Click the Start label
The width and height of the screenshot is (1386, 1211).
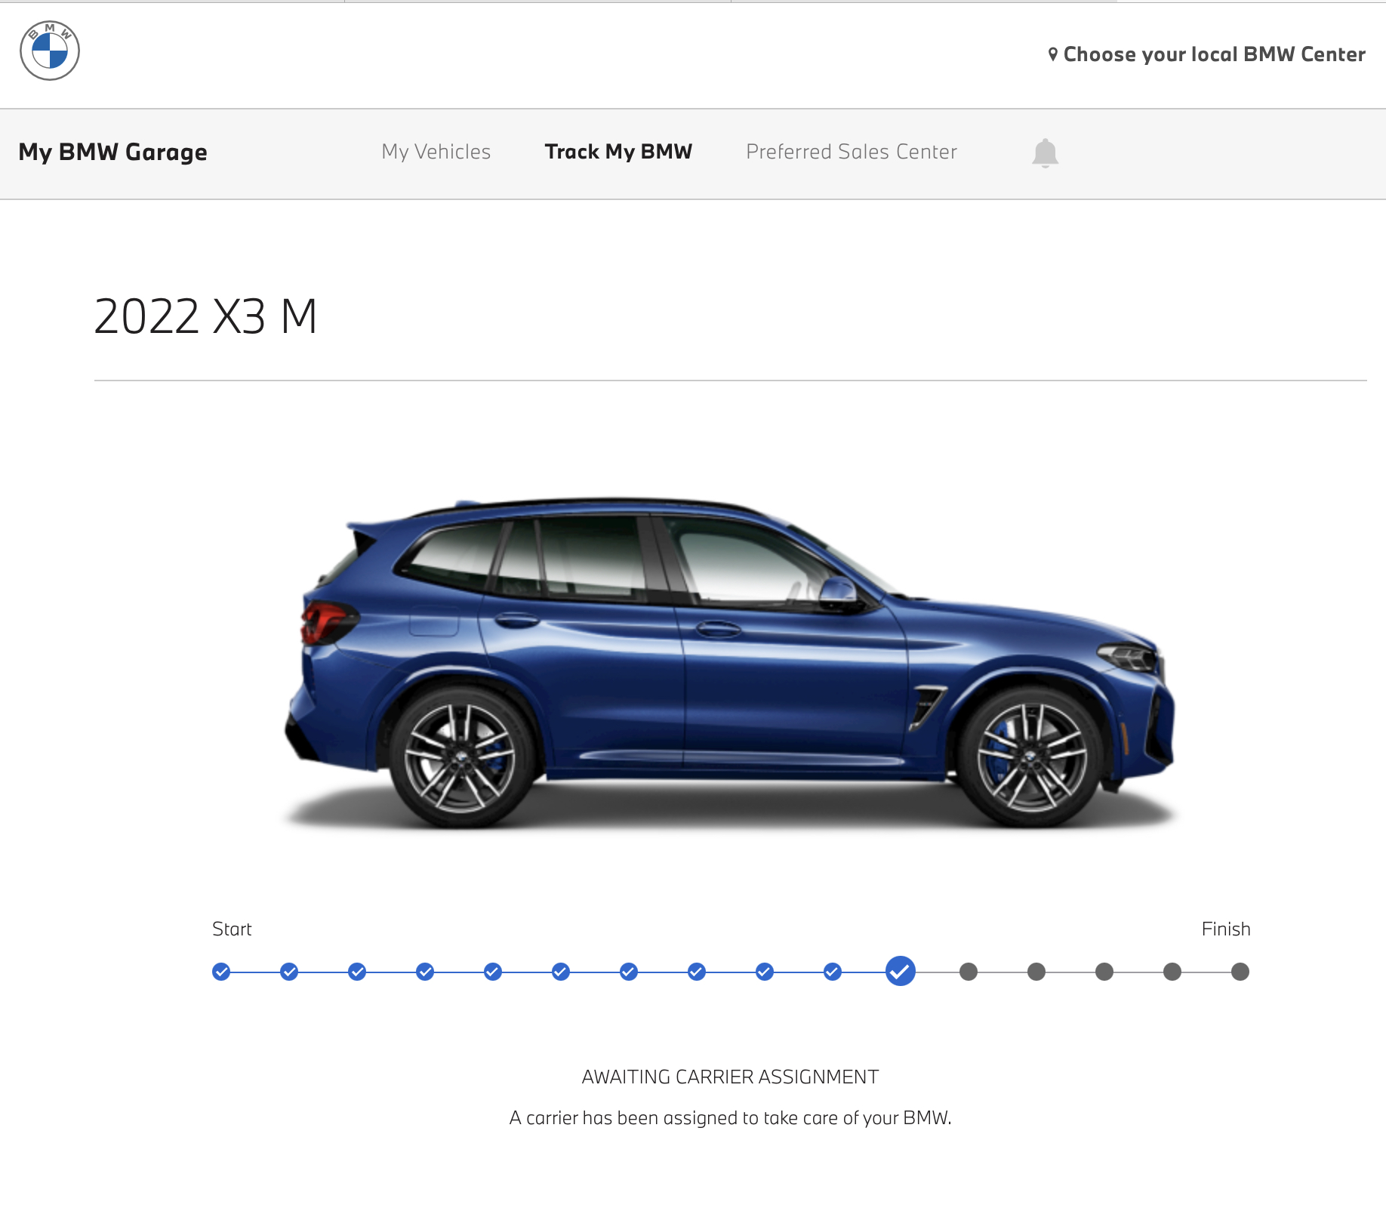pos(232,929)
